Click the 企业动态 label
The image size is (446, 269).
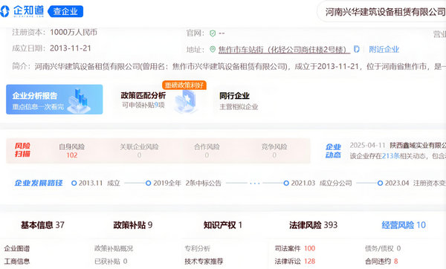[333, 151]
